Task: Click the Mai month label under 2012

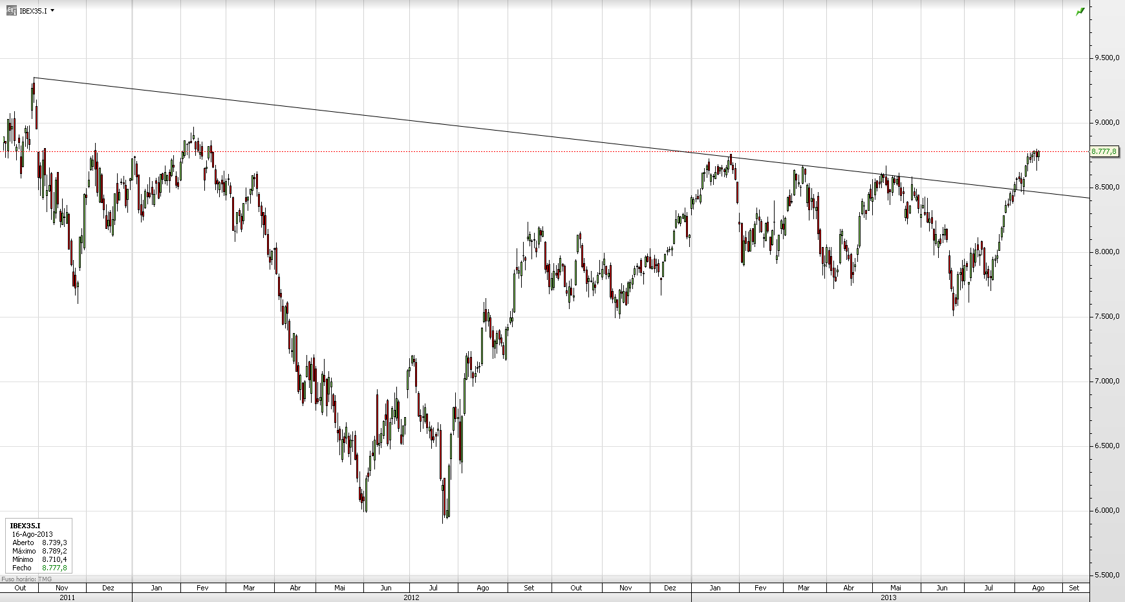Action: tap(339, 588)
